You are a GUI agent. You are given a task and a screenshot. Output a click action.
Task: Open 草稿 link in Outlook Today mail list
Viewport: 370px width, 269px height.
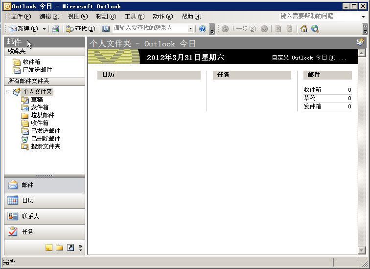point(309,98)
